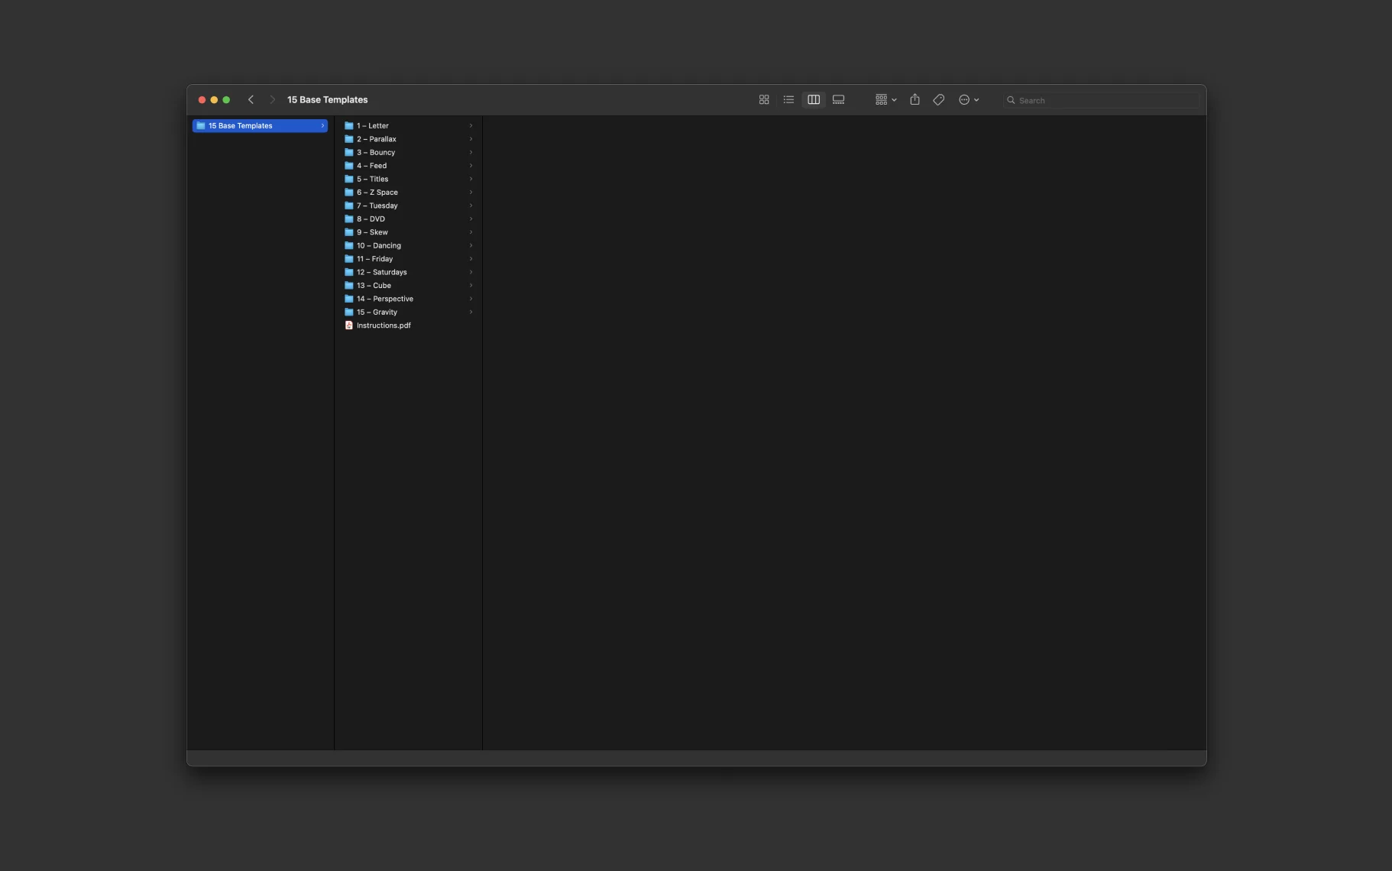Click the Share icon
Screen dimensions: 1392x871
[915, 100]
